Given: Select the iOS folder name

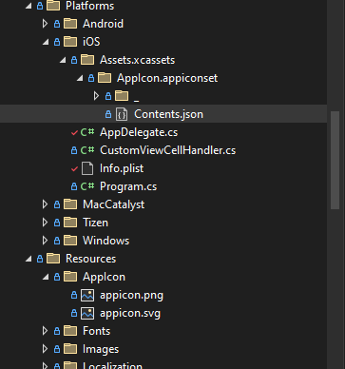Looking at the screenshot, I should [91, 42].
